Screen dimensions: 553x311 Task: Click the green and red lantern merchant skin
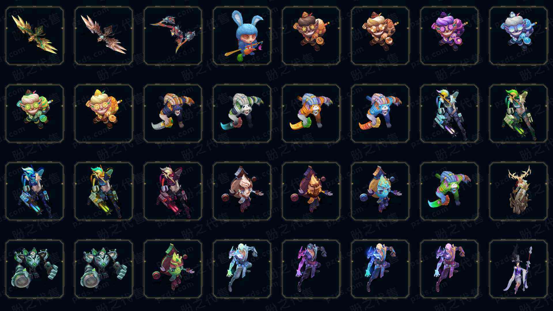tap(173, 269)
